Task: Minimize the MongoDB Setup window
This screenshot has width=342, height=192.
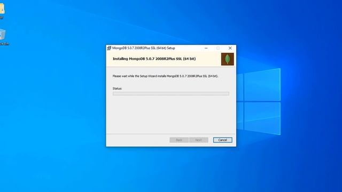Action: (206, 48)
